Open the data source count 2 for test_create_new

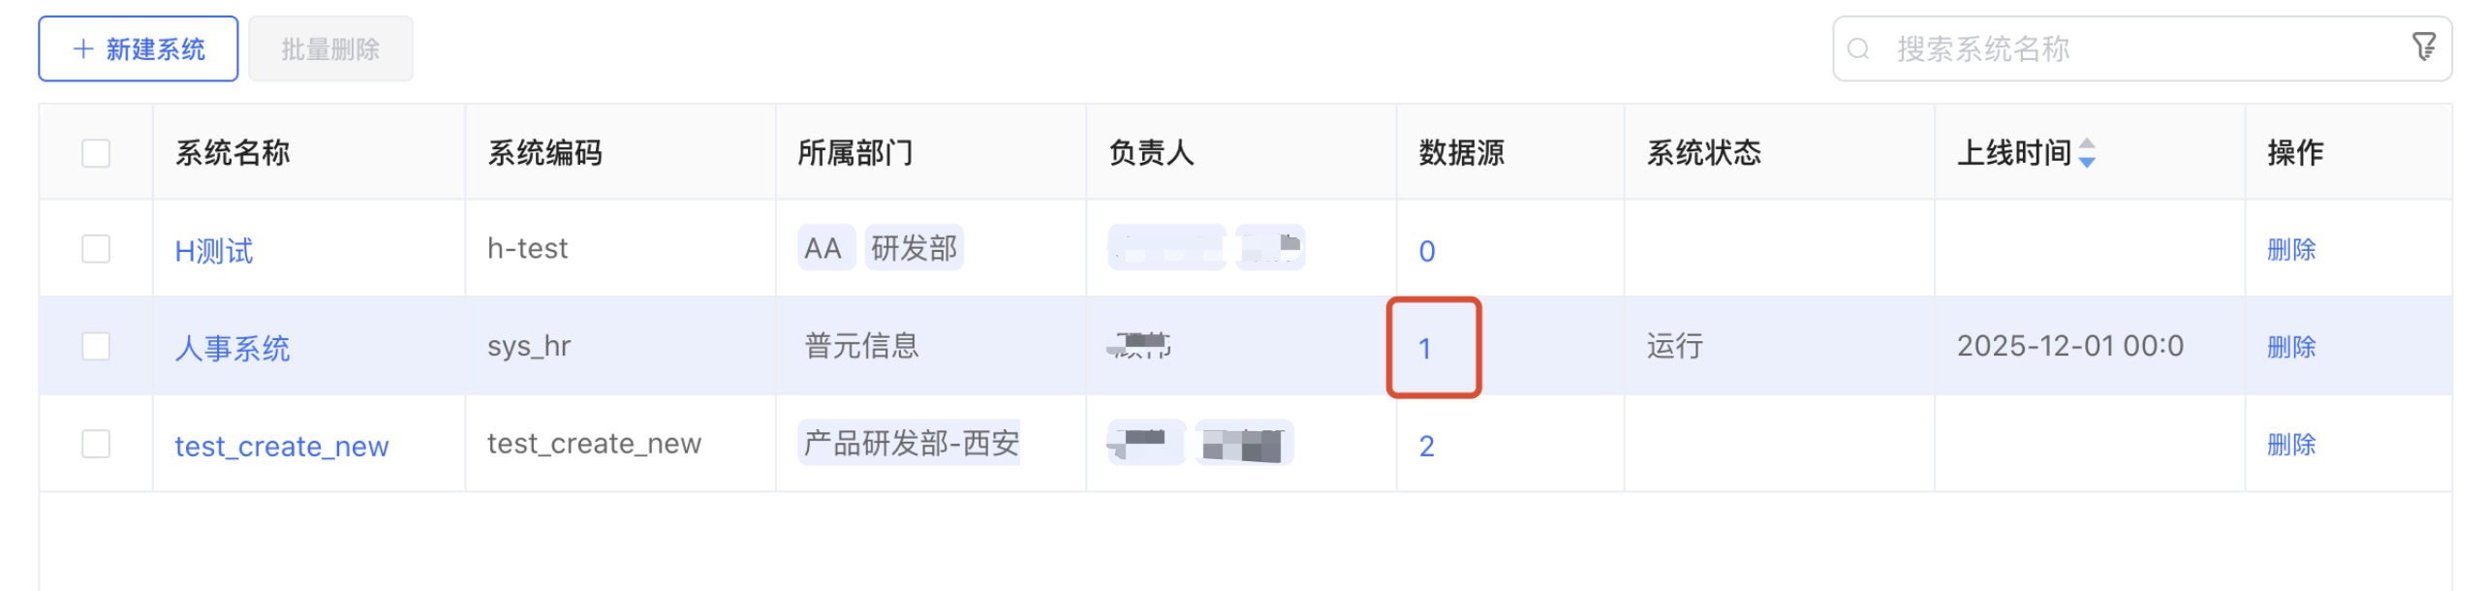(x=1427, y=445)
